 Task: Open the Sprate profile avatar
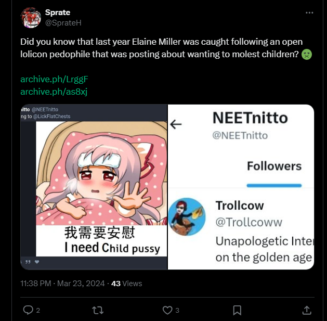click(31, 17)
